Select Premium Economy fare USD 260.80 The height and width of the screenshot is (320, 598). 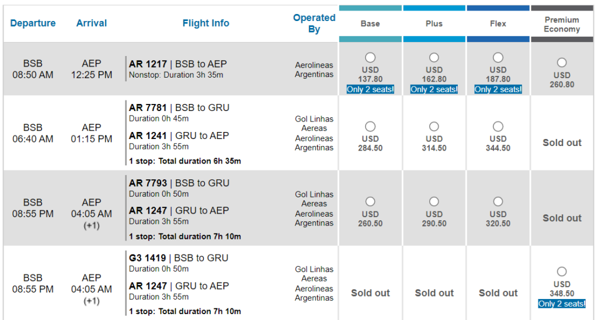coord(562,62)
